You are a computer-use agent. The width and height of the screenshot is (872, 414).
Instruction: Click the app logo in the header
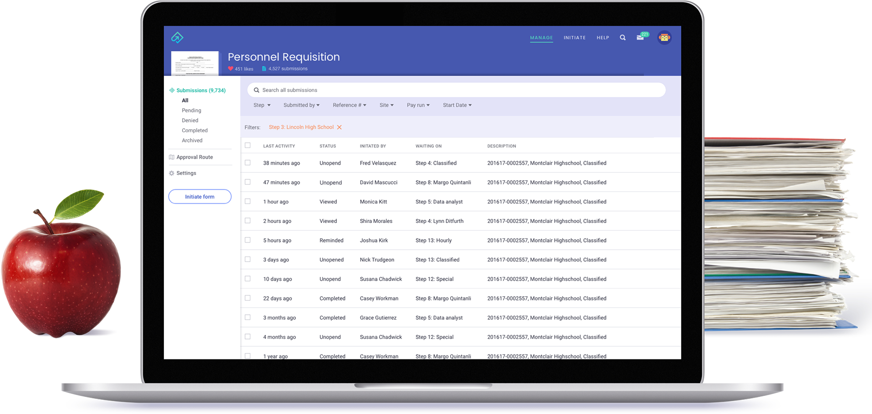point(177,37)
